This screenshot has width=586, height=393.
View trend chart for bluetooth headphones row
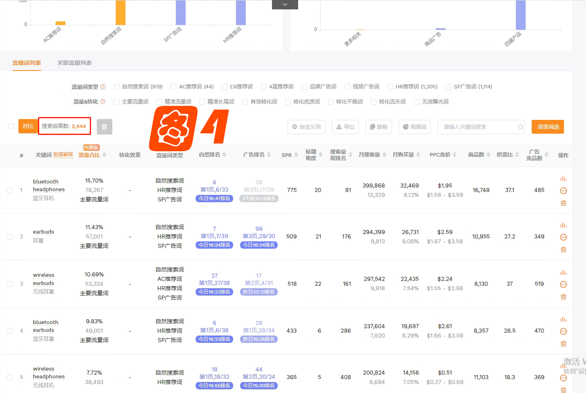(563, 178)
